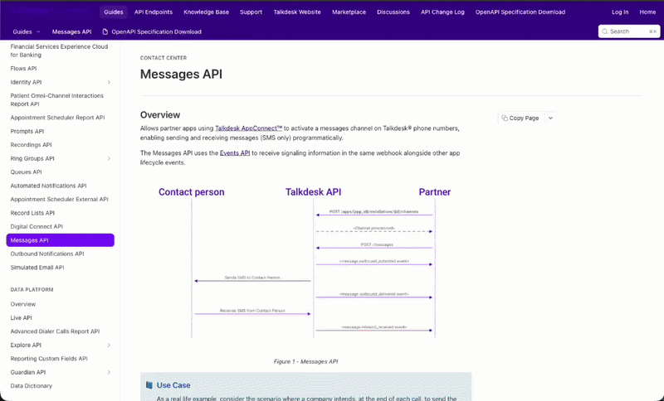Open Reporting Custom Fields API
664x401 pixels.
tap(49, 358)
